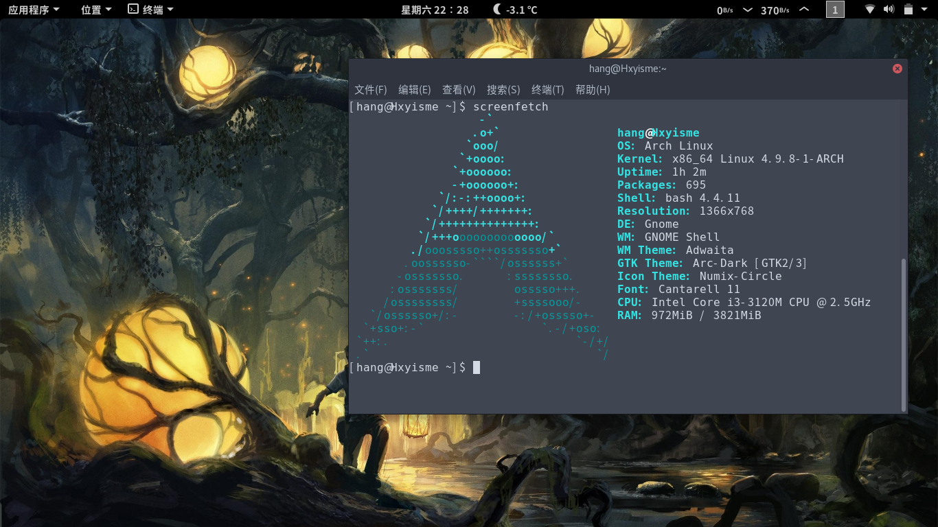The height and width of the screenshot is (527, 938).
Task: Click the network download speed arrow icon
Action: [748, 10]
